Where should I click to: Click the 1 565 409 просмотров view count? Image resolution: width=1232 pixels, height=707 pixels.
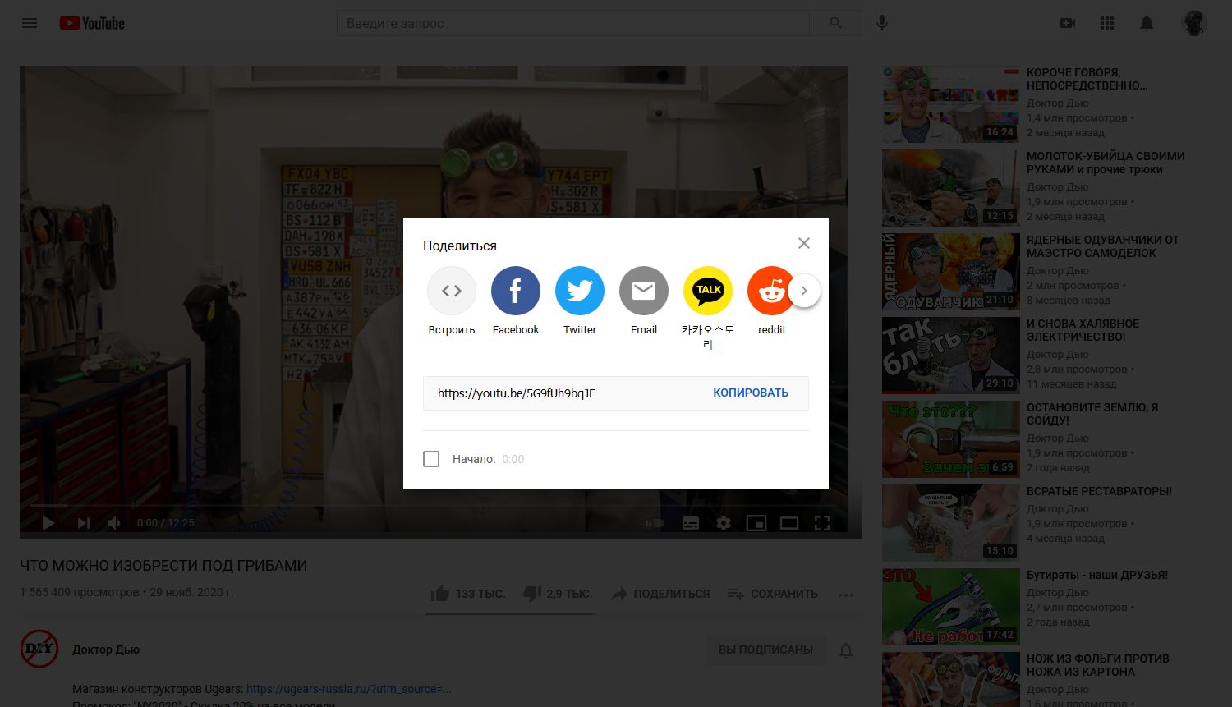coord(80,592)
